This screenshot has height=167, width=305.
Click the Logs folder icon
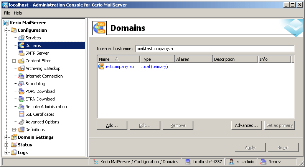click(x=14, y=152)
